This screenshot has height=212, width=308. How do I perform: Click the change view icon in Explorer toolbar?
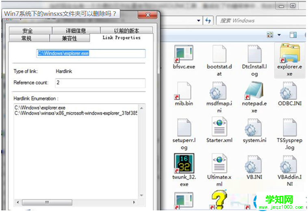click(270, 35)
